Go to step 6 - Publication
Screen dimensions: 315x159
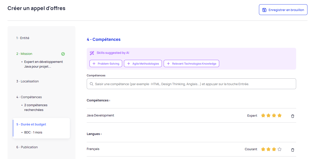tap(27, 147)
